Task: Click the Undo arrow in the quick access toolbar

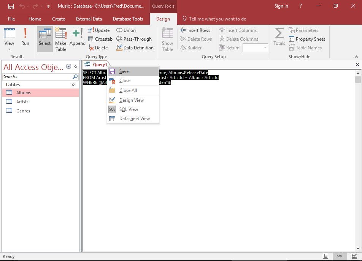Action: 22,6
